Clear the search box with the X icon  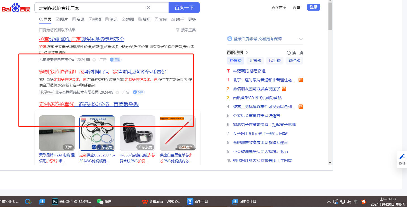click(x=148, y=8)
